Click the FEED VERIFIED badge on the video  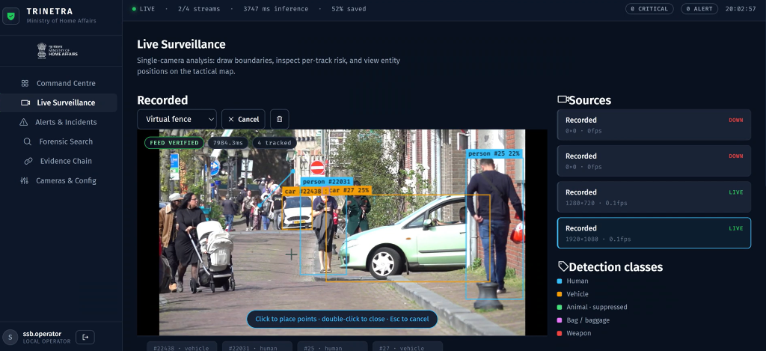tap(174, 143)
